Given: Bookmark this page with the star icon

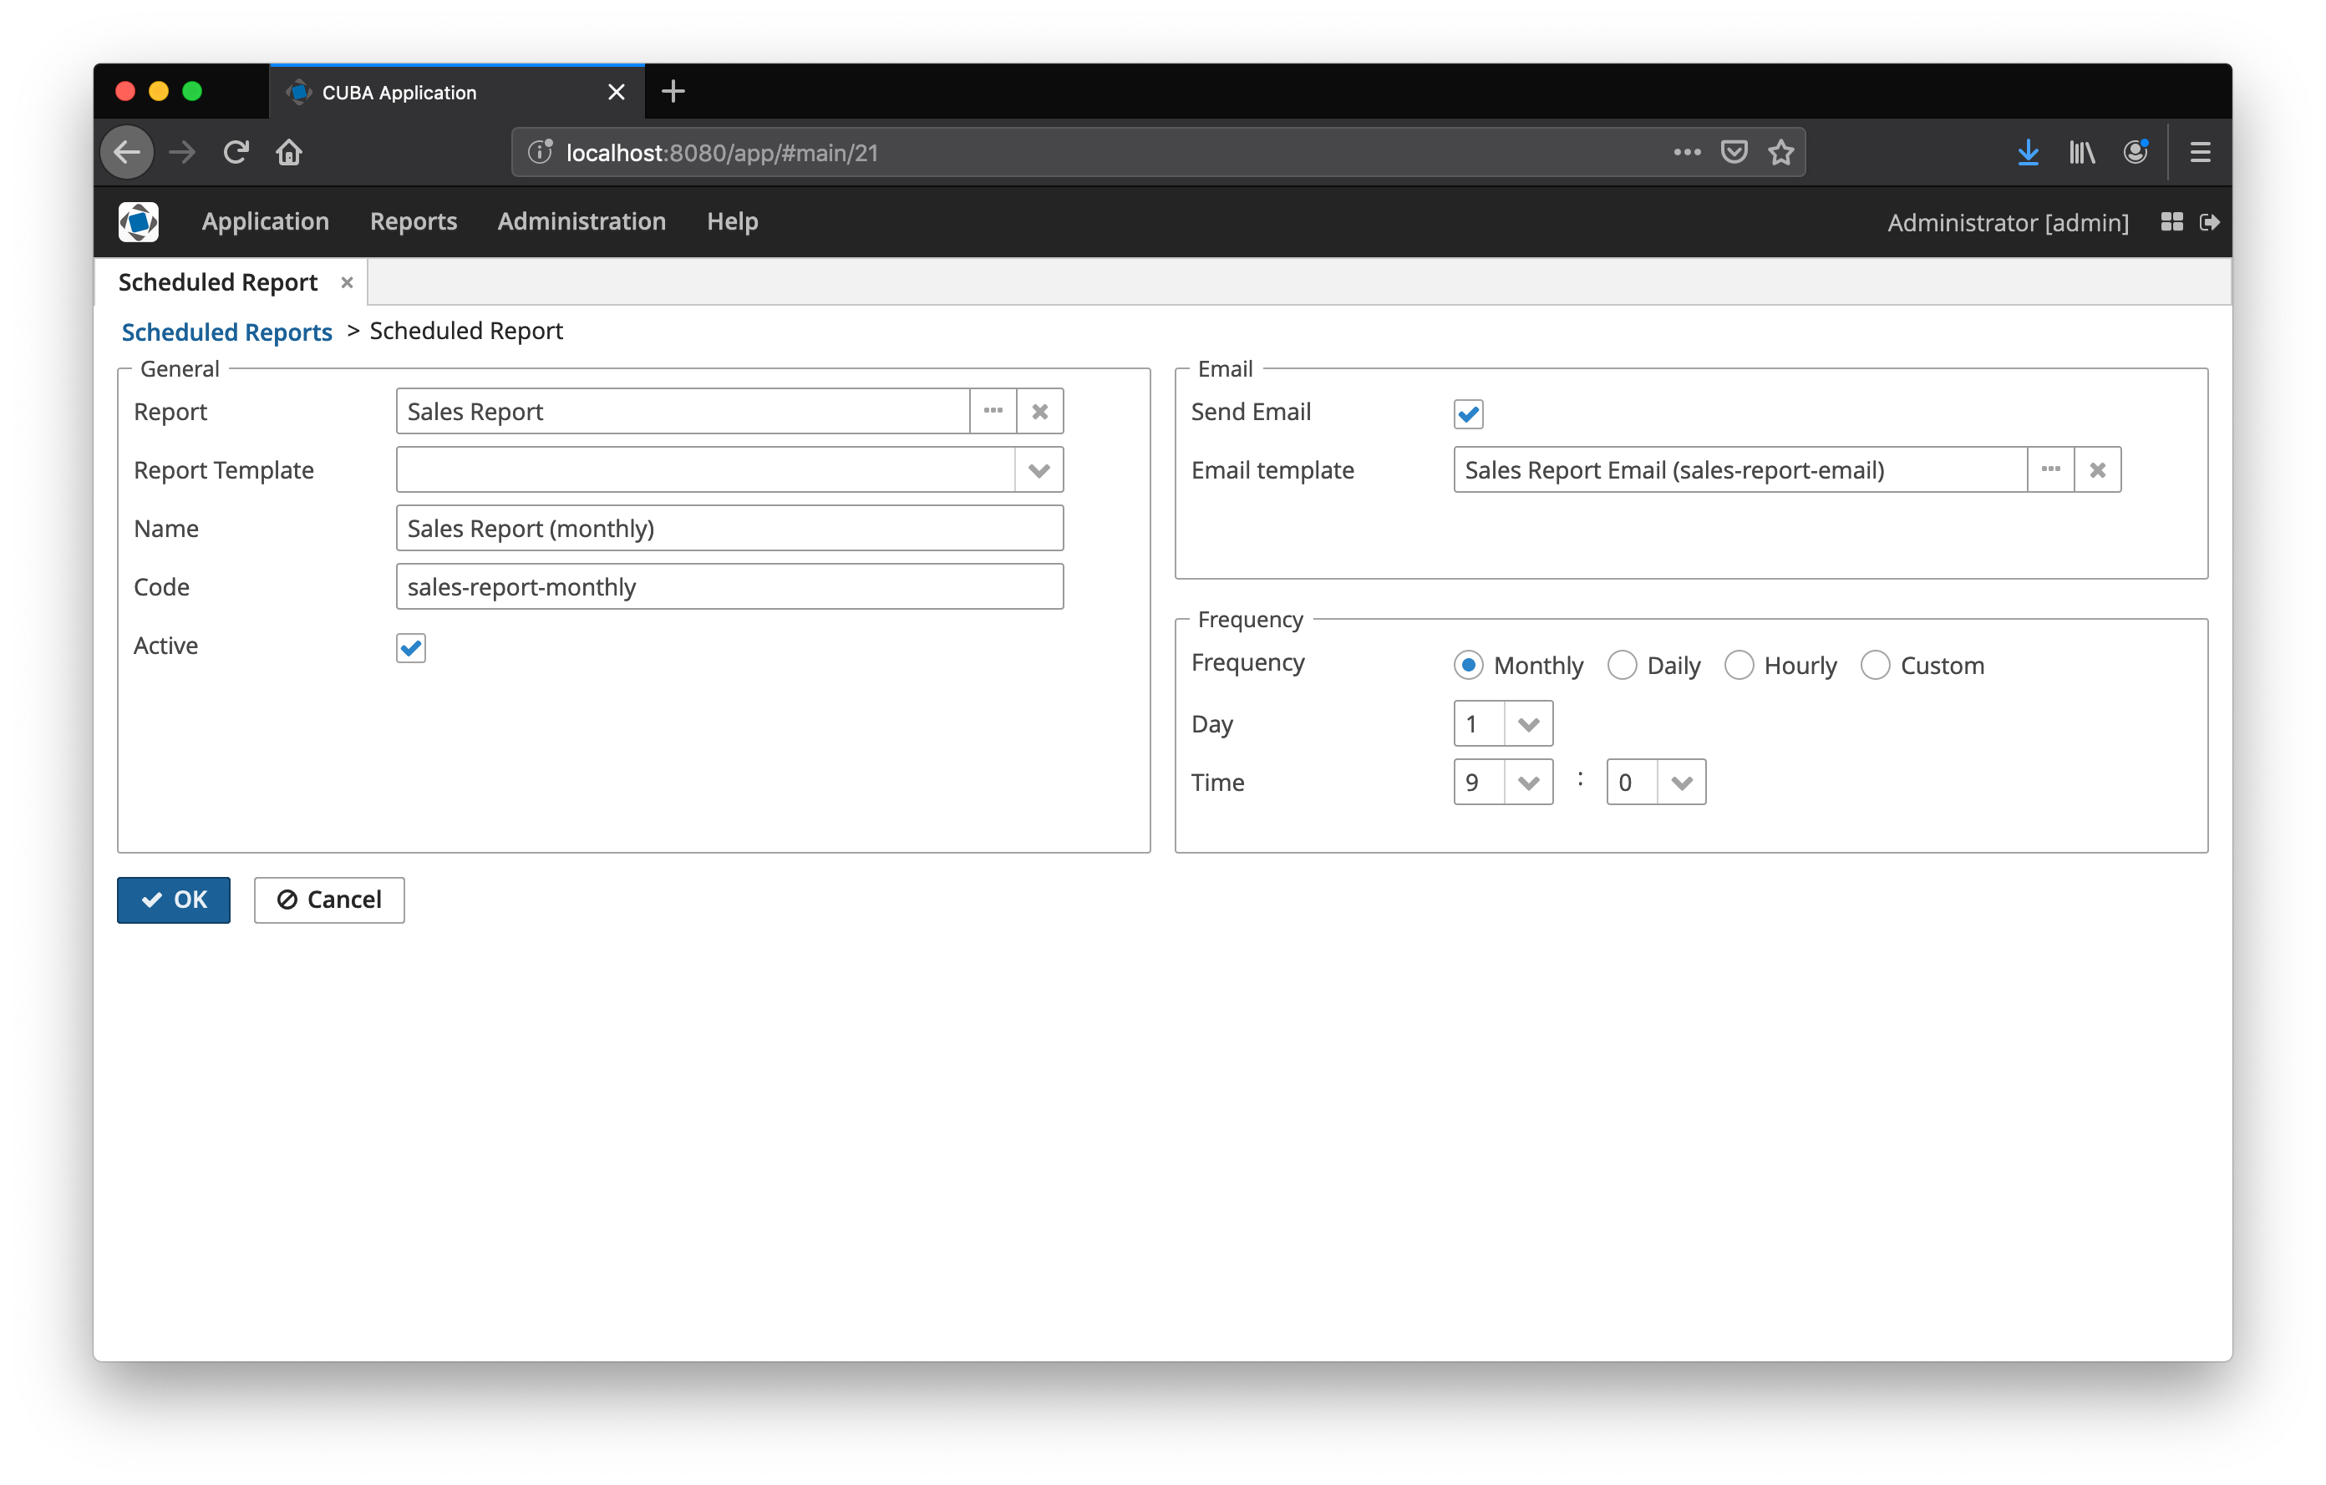Looking at the screenshot, I should pos(1780,153).
